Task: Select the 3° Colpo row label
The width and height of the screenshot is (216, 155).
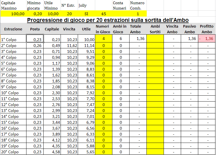Action: (x=13, y=51)
